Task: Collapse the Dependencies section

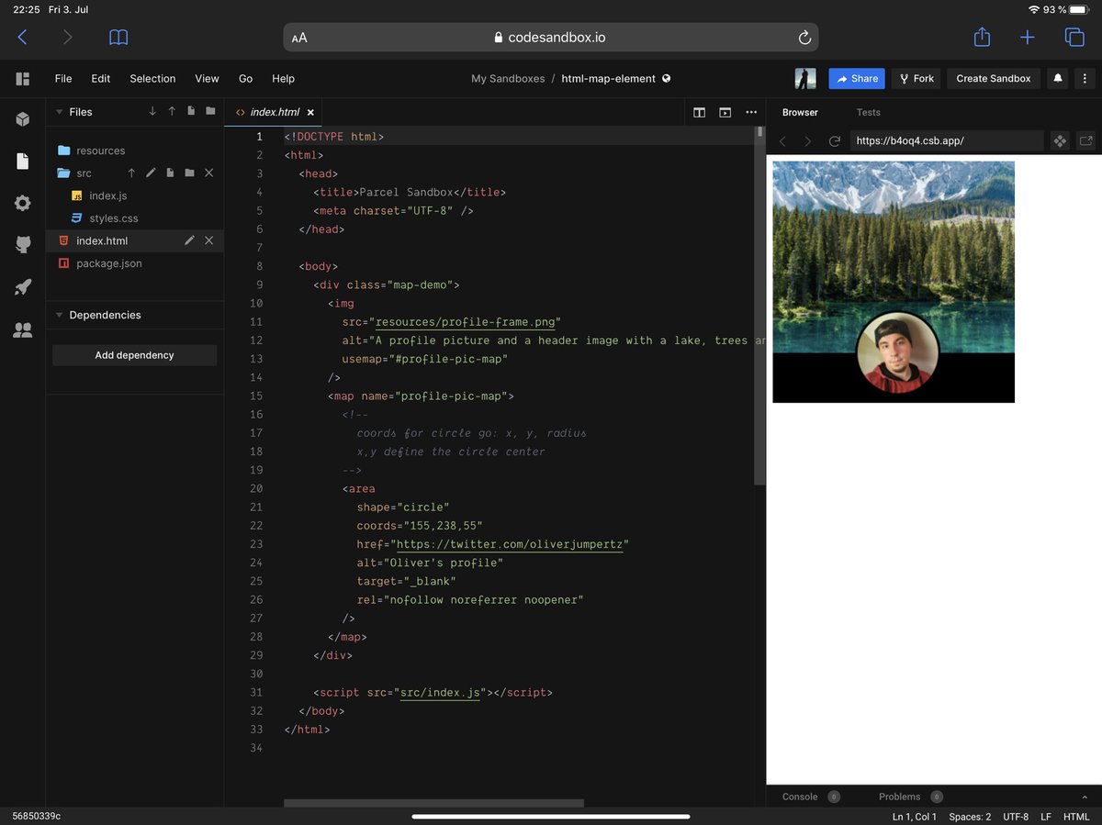Action: [x=60, y=315]
